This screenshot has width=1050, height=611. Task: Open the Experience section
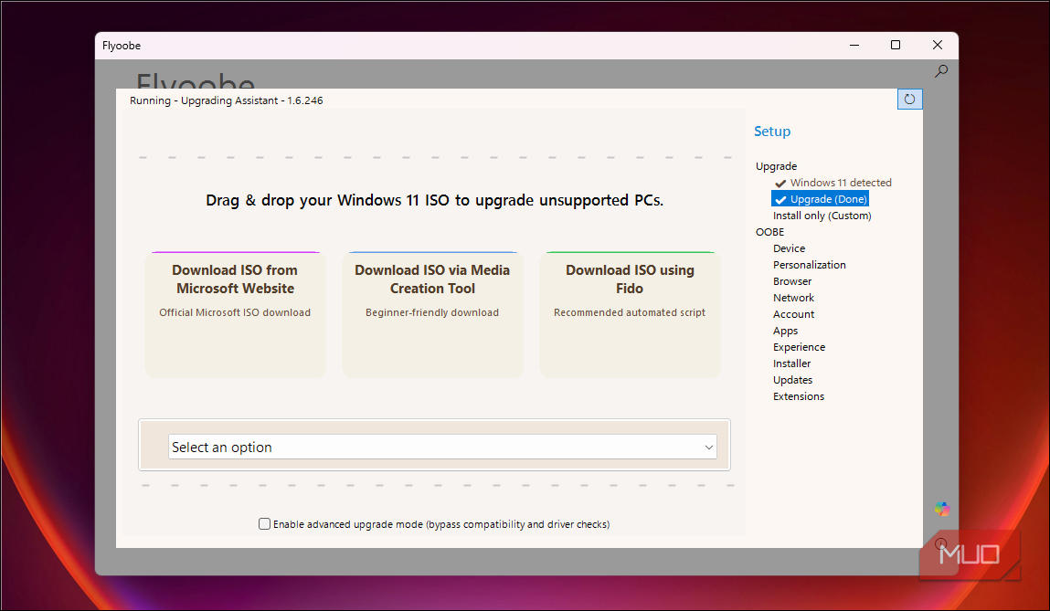[799, 347]
